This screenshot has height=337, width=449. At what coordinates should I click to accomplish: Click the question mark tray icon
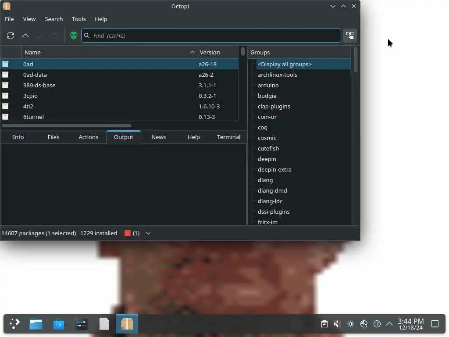click(377, 324)
